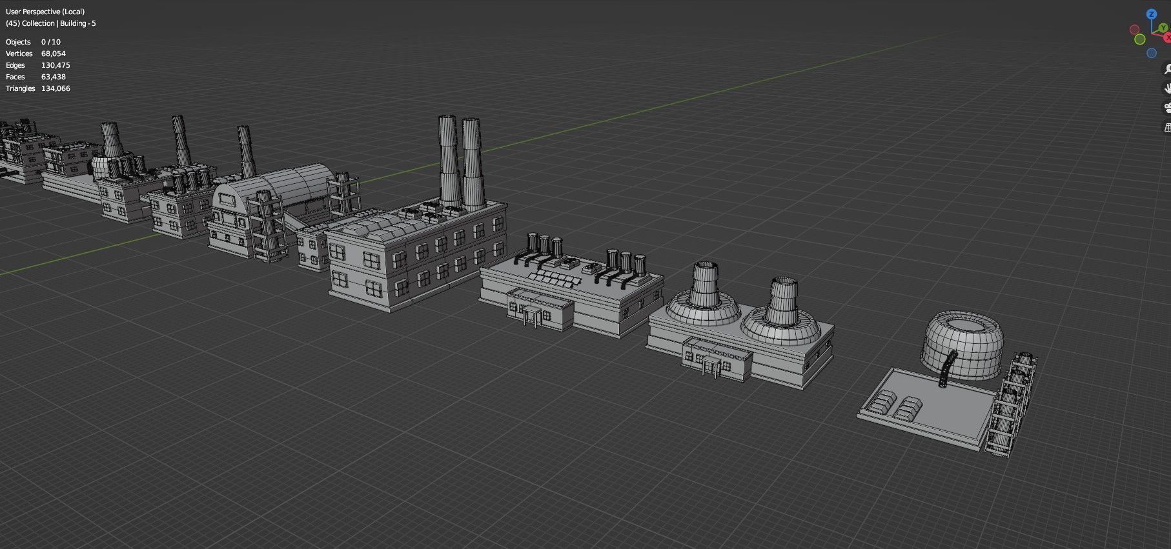
Task: Click the curved black pipe on dome tank
Action: [x=946, y=370]
